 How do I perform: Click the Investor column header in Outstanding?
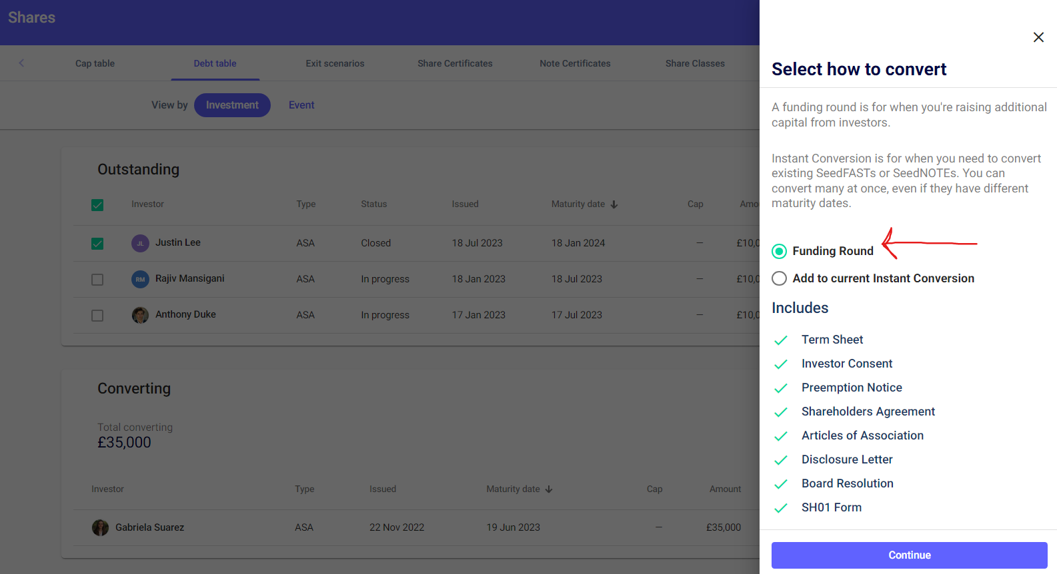click(147, 204)
